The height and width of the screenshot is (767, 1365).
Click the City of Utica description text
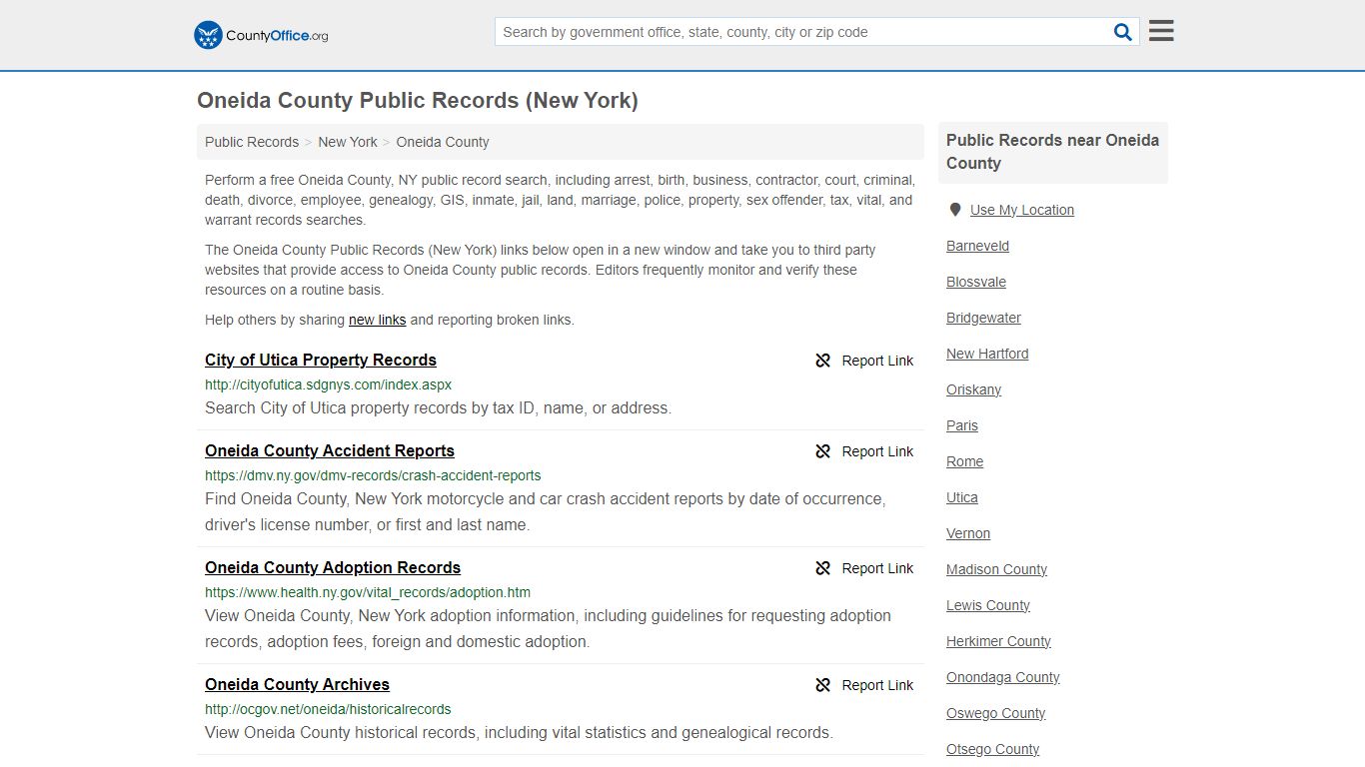[x=438, y=407]
